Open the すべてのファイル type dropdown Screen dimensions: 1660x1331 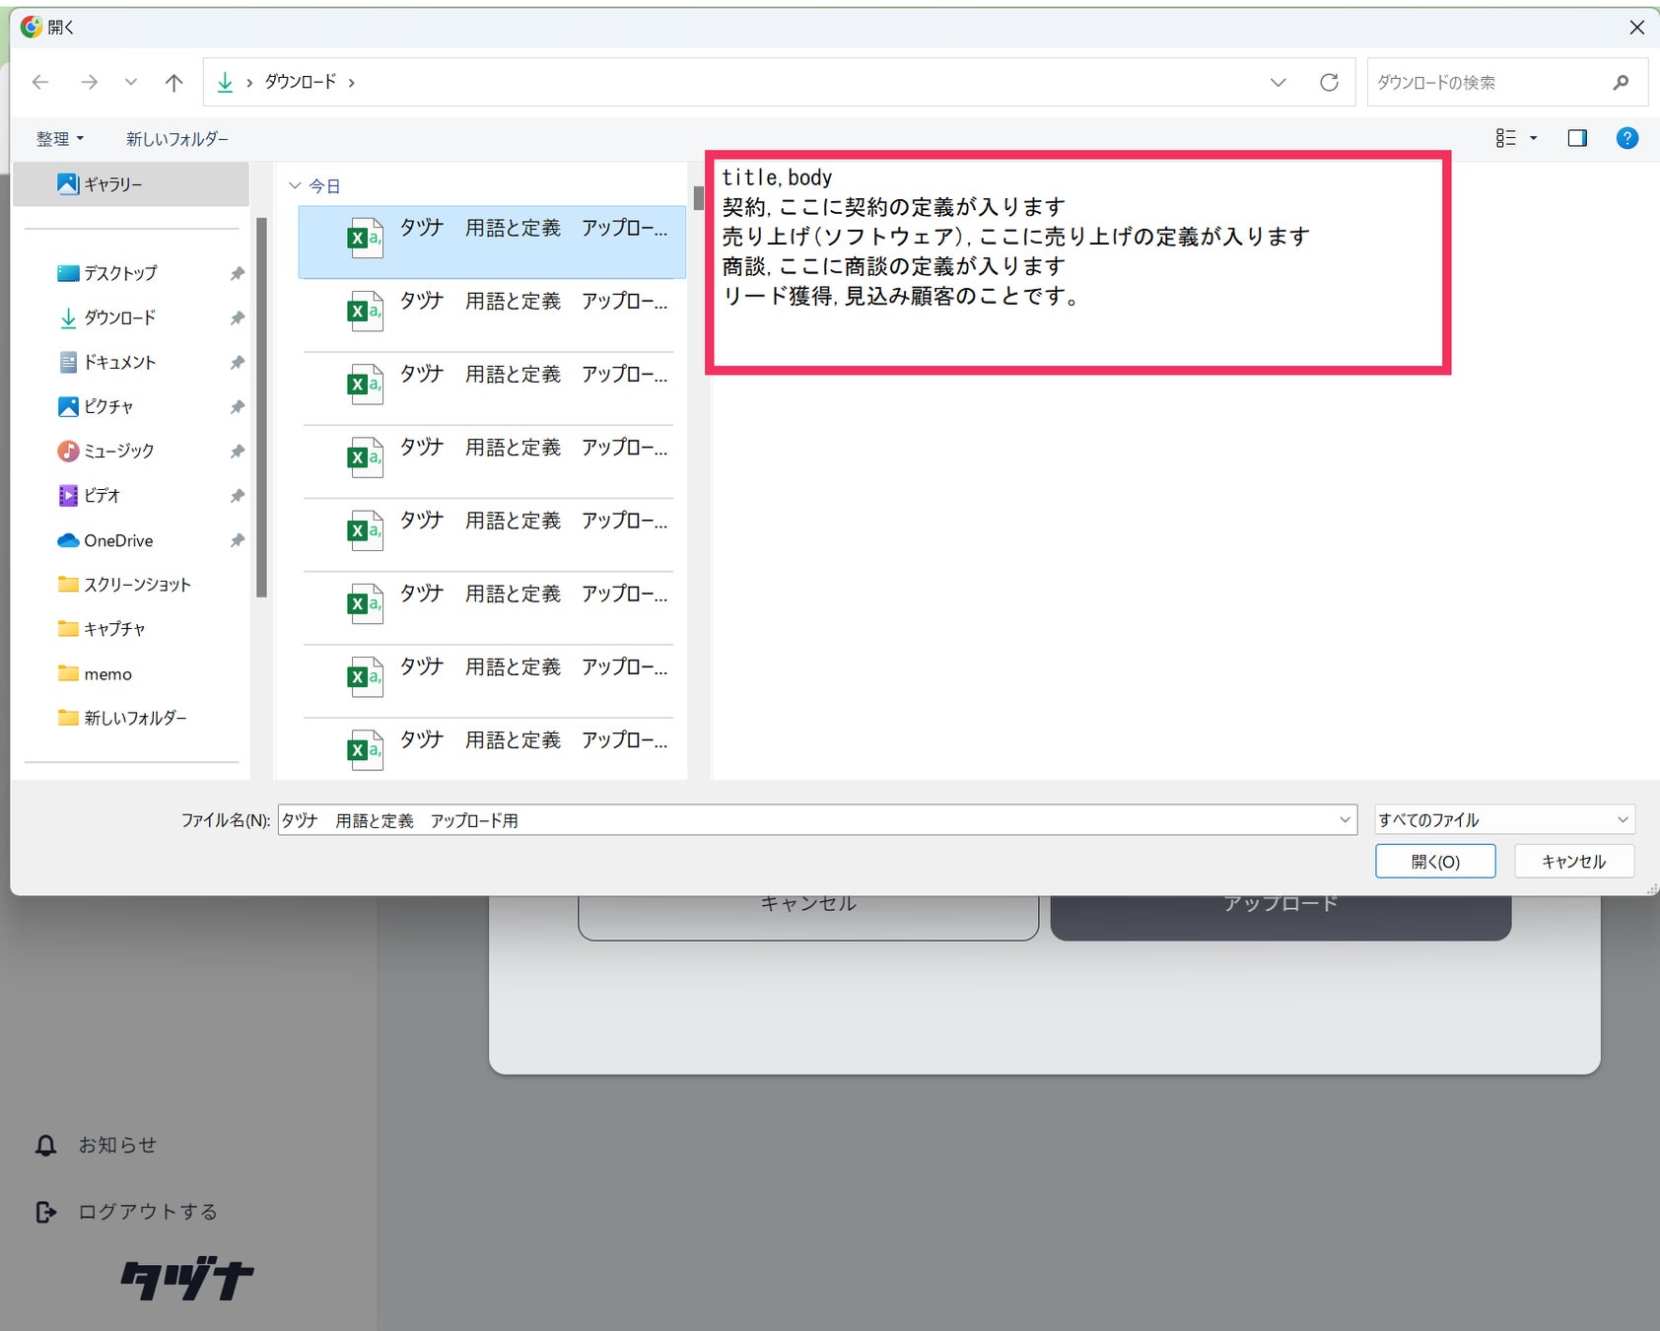tap(1504, 820)
